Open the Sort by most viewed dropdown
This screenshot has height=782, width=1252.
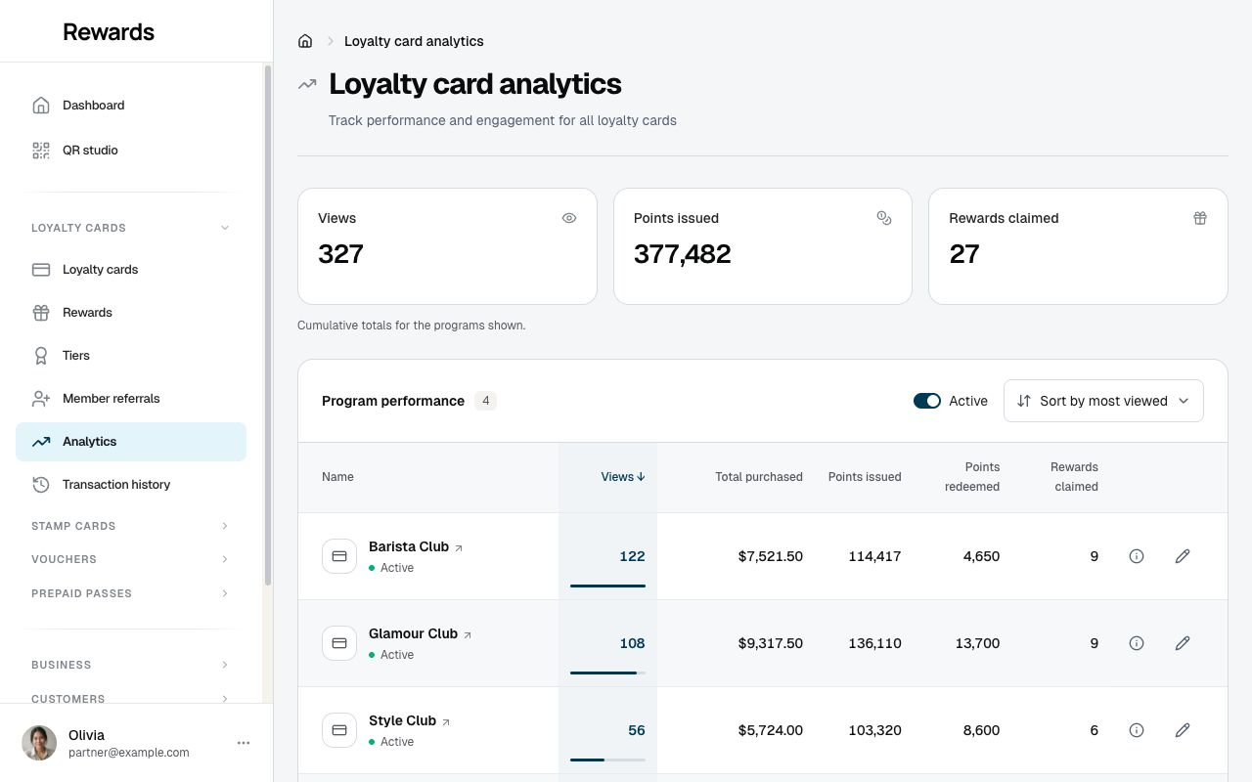point(1103,401)
